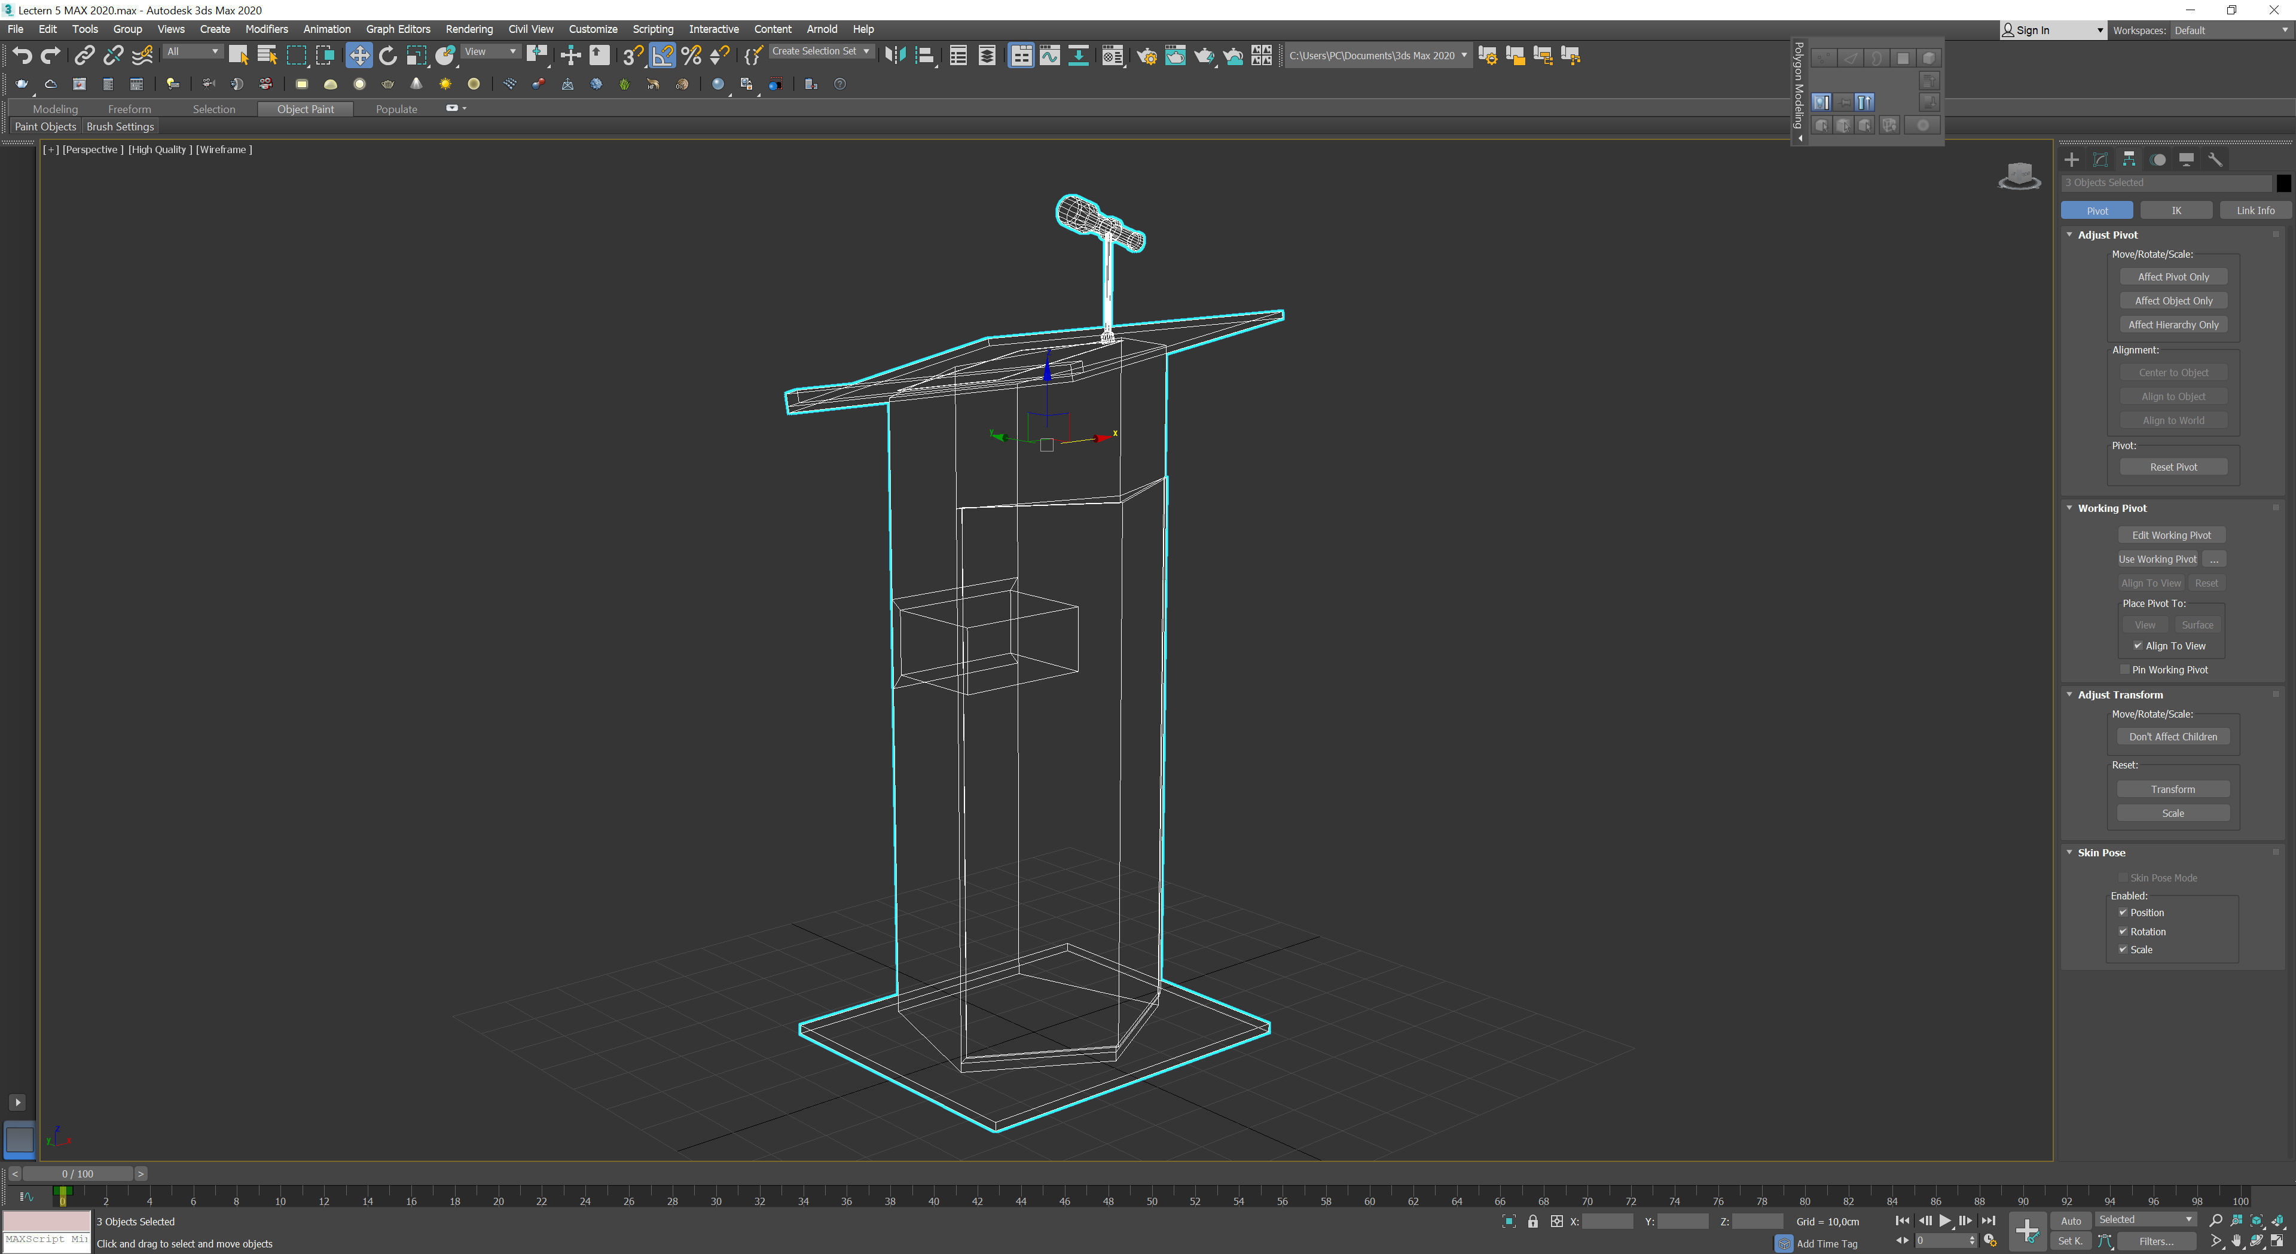Toggle the Spinner Snap button

point(719,55)
